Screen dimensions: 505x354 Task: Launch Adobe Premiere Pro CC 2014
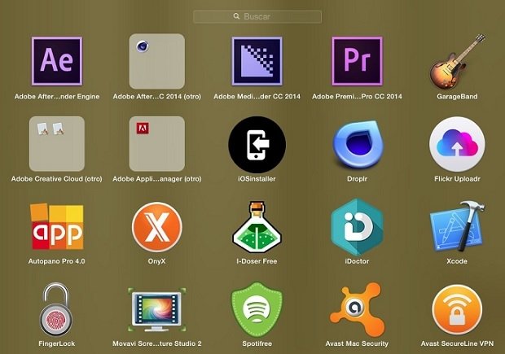coord(358,61)
